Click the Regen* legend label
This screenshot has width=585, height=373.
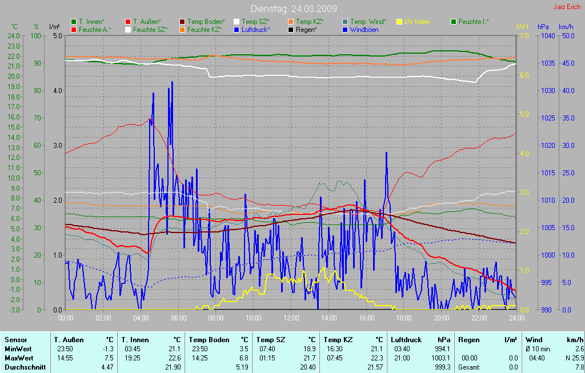click(307, 30)
